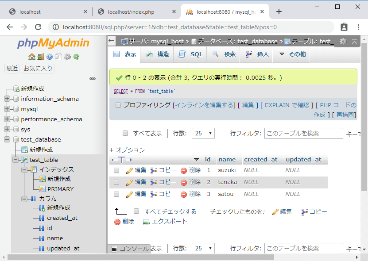Viewport: 368px width, 261px height.
Task: Click the pencil edit icon for satou row
Action: tap(129, 194)
